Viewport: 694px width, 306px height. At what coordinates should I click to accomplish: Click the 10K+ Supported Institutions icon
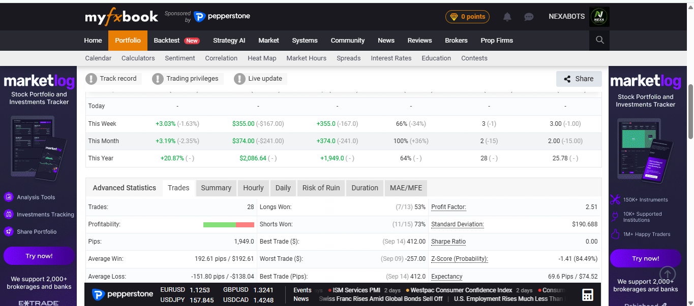tap(615, 217)
